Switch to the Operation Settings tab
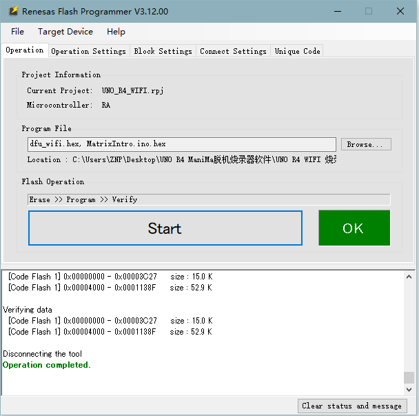Viewport: 419px width, 416px height. [x=88, y=51]
